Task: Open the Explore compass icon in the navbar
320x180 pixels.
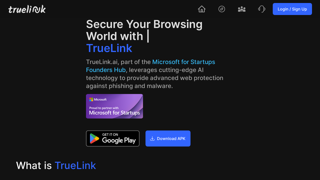Action: click(x=221, y=9)
